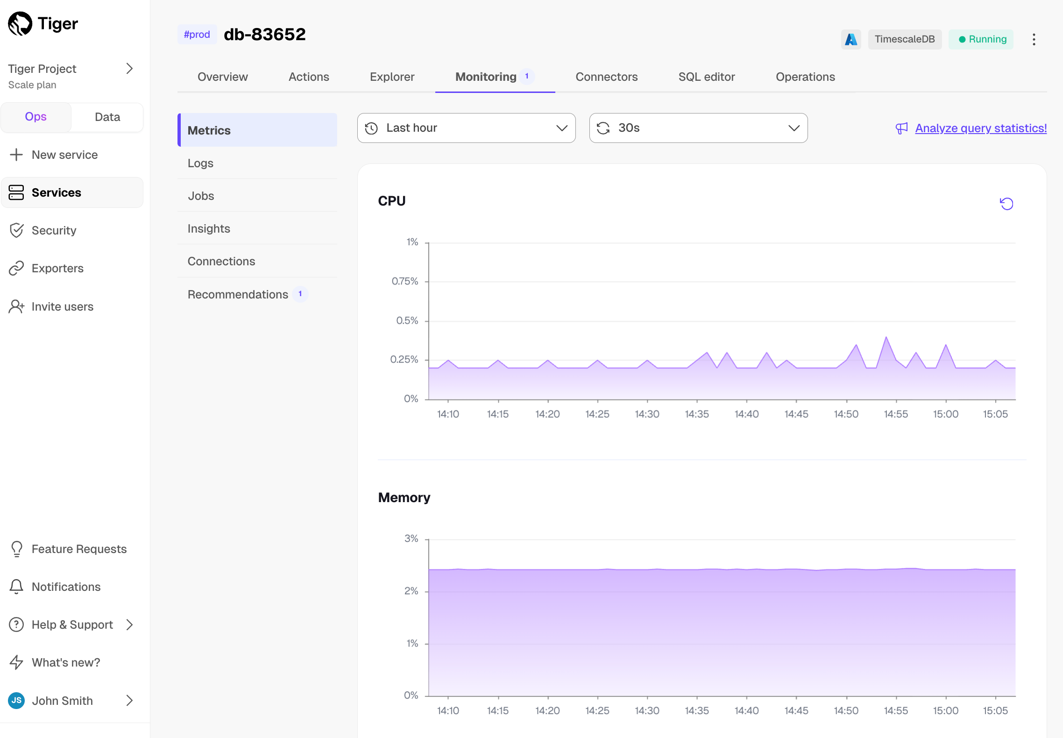Click the plus icon for New service
1063x738 pixels.
click(x=16, y=155)
